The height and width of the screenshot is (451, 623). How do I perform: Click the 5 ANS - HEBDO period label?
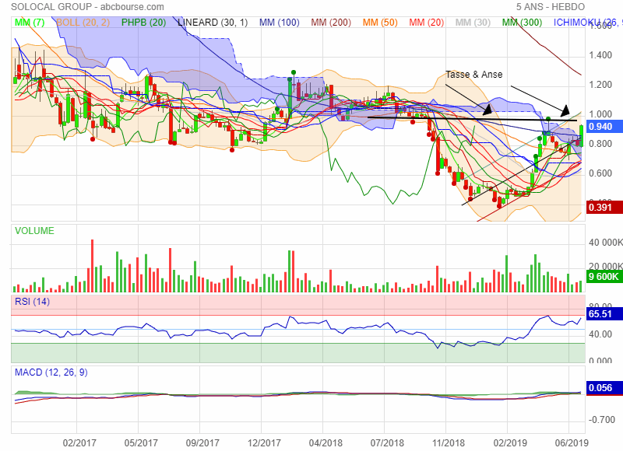tap(551, 7)
